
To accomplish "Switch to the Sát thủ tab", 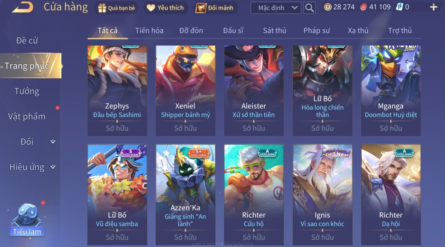I will click(275, 30).
